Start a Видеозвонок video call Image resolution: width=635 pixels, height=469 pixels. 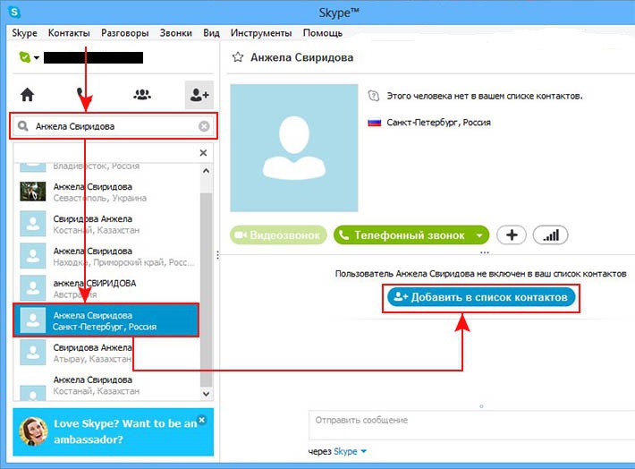pos(278,235)
